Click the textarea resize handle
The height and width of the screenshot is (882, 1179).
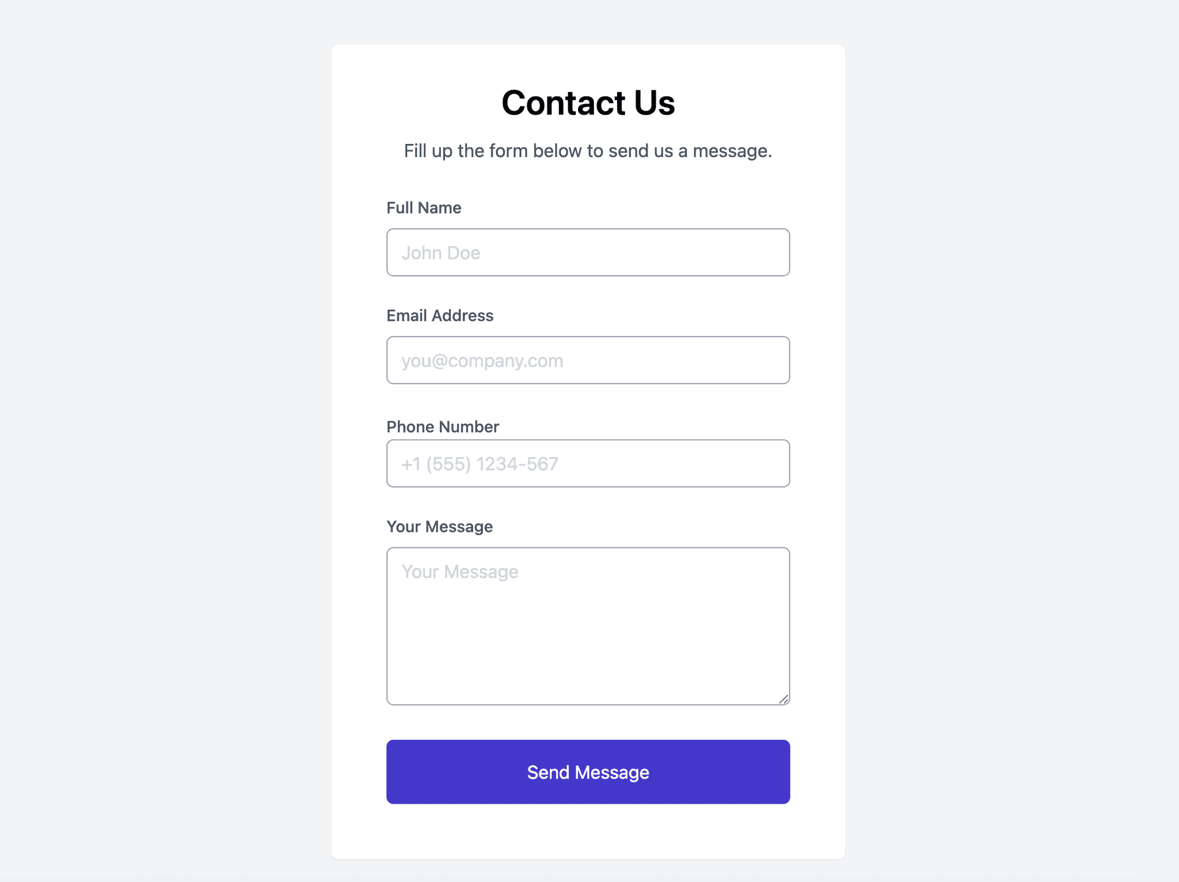coord(784,699)
